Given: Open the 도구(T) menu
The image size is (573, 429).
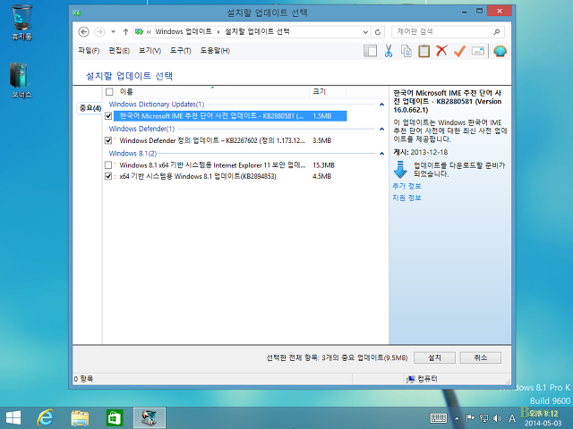Looking at the screenshot, I should click(x=181, y=51).
